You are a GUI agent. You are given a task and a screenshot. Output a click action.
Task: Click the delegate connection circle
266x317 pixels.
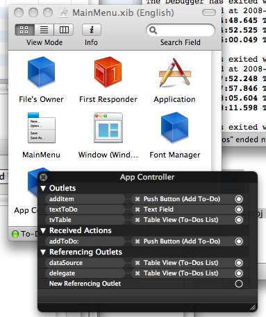(239, 273)
